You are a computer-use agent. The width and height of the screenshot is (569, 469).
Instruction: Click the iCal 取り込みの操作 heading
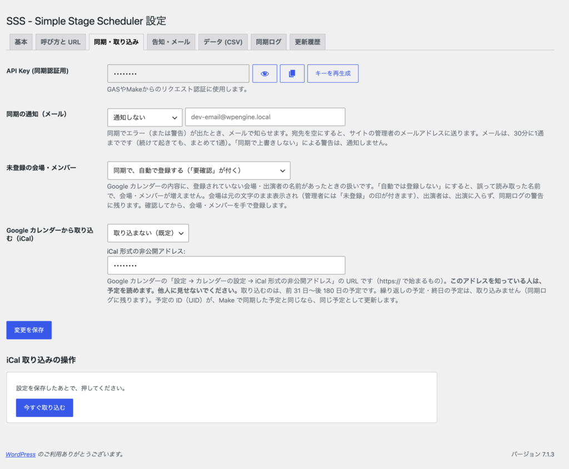(x=41, y=360)
